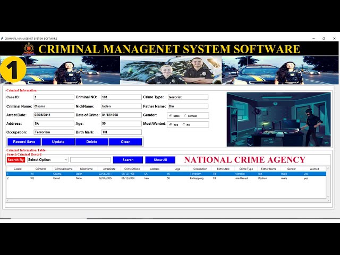Click the Record Save button

[24, 142]
